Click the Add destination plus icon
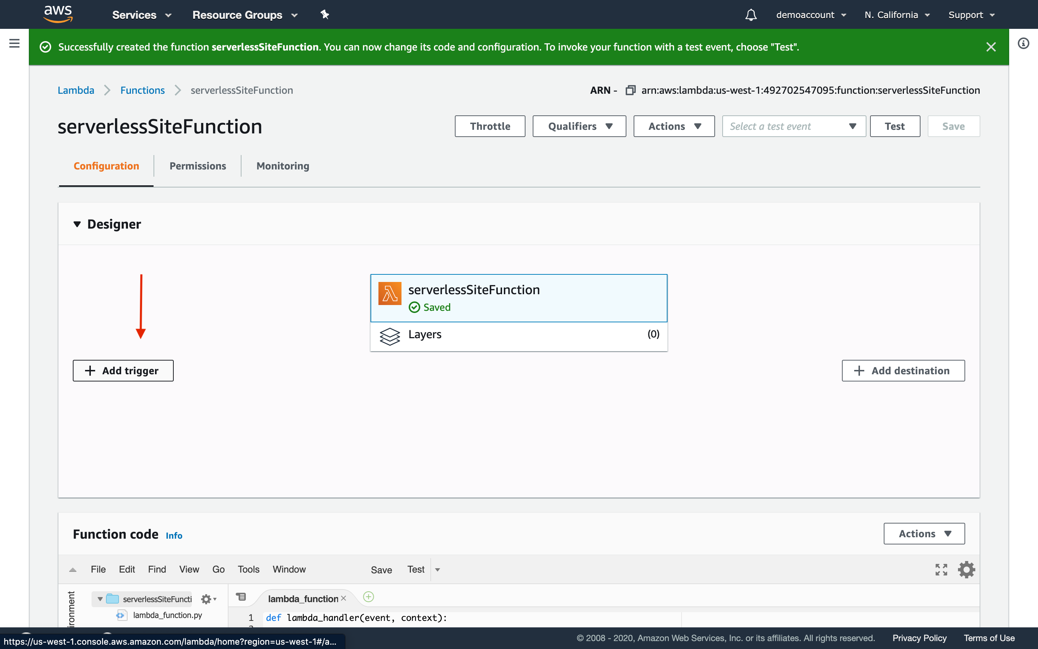1038x649 pixels. click(x=858, y=370)
